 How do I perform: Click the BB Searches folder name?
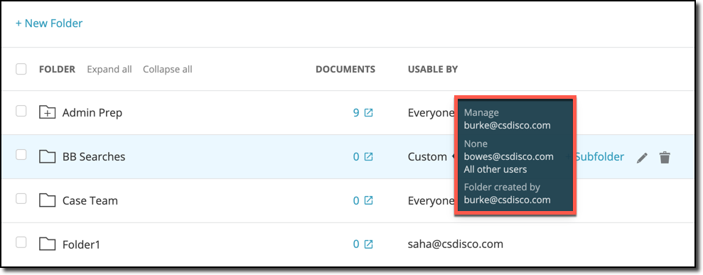[94, 157]
